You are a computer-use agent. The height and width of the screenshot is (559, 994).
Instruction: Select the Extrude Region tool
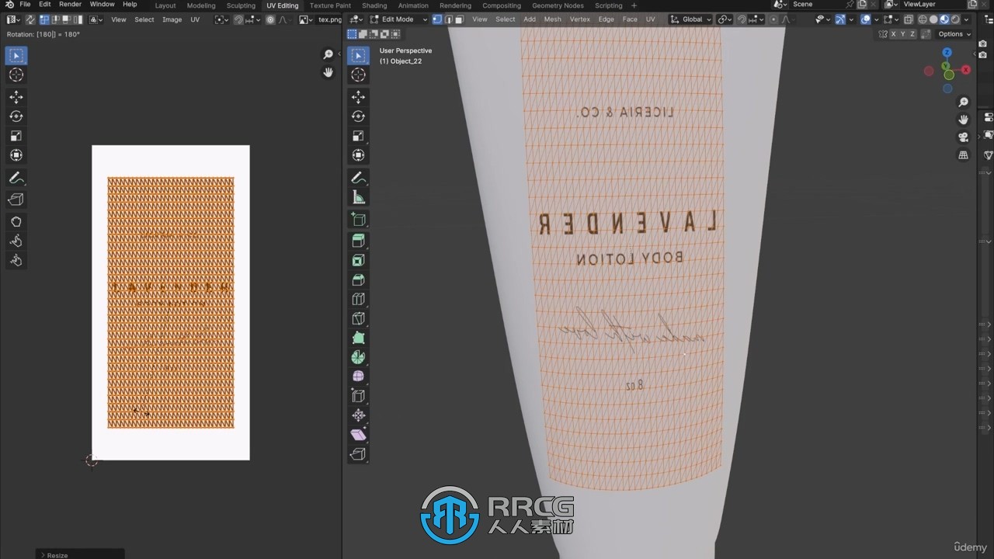[358, 241]
